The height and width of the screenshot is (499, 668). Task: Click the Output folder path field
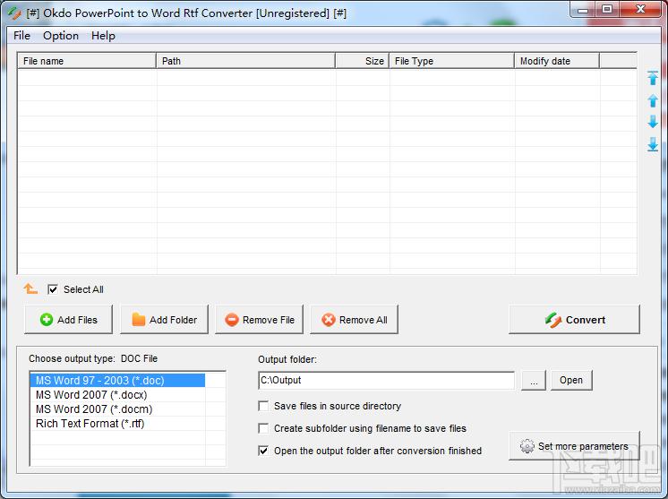(387, 380)
